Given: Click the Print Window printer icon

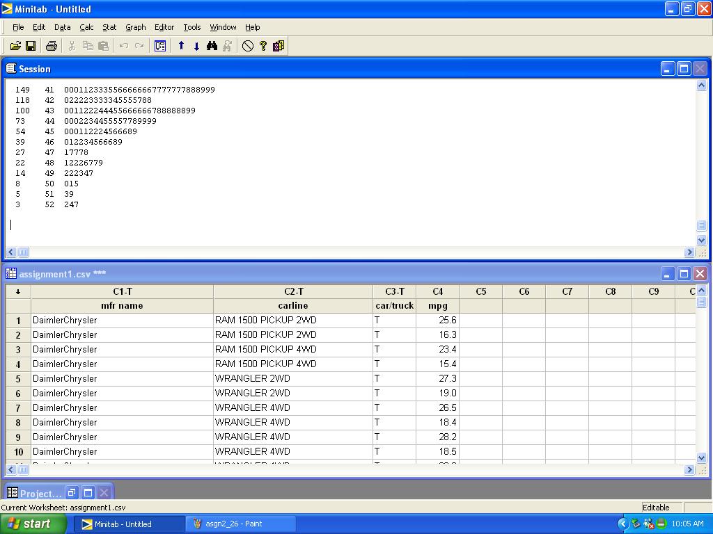Looking at the screenshot, I should point(51,46).
